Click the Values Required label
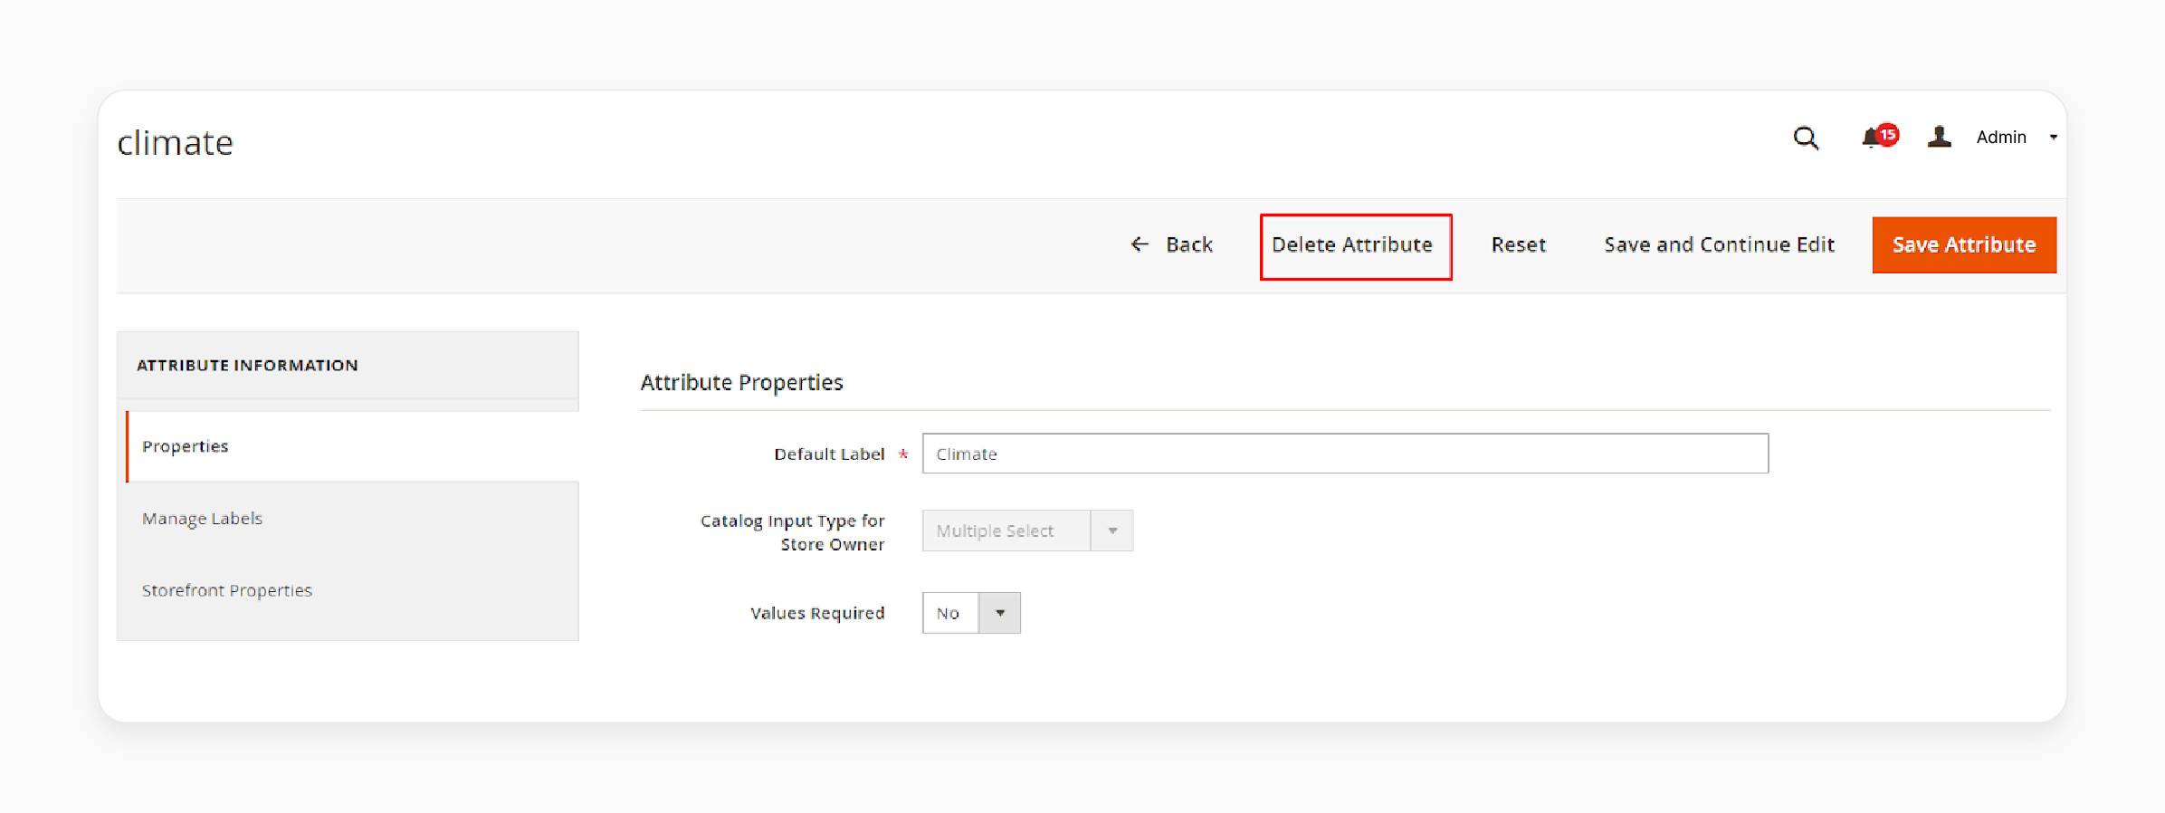This screenshot has width=2165, height=813. (x=817, y=613)
